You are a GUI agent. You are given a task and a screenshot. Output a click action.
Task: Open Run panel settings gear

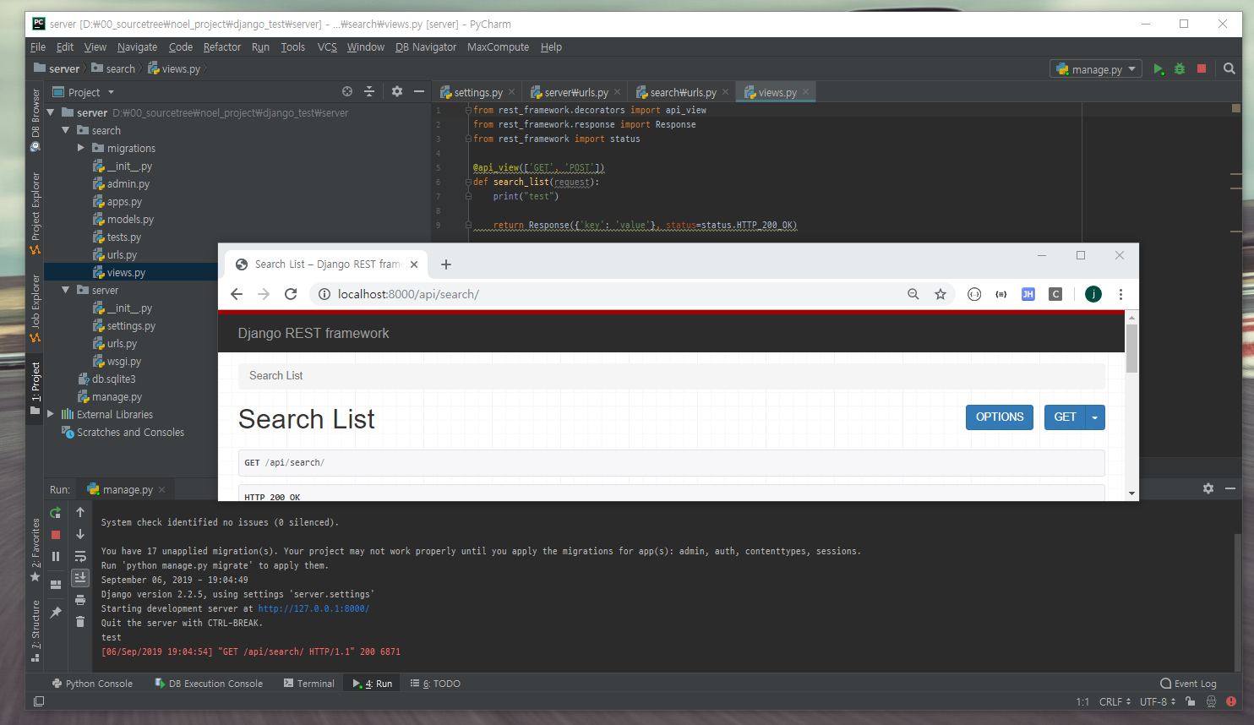tap(1208, 488)
